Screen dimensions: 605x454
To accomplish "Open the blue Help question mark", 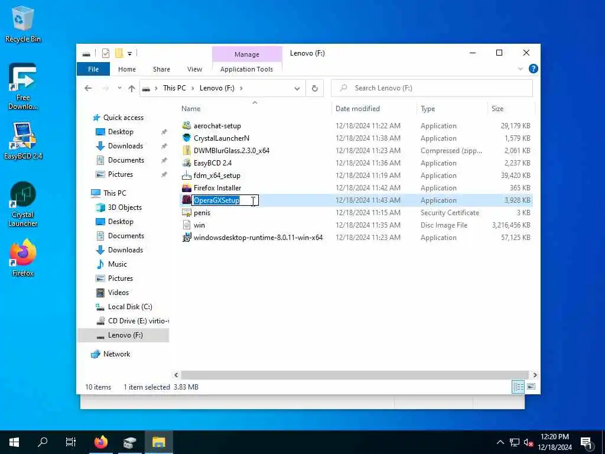I will [534, 69].
